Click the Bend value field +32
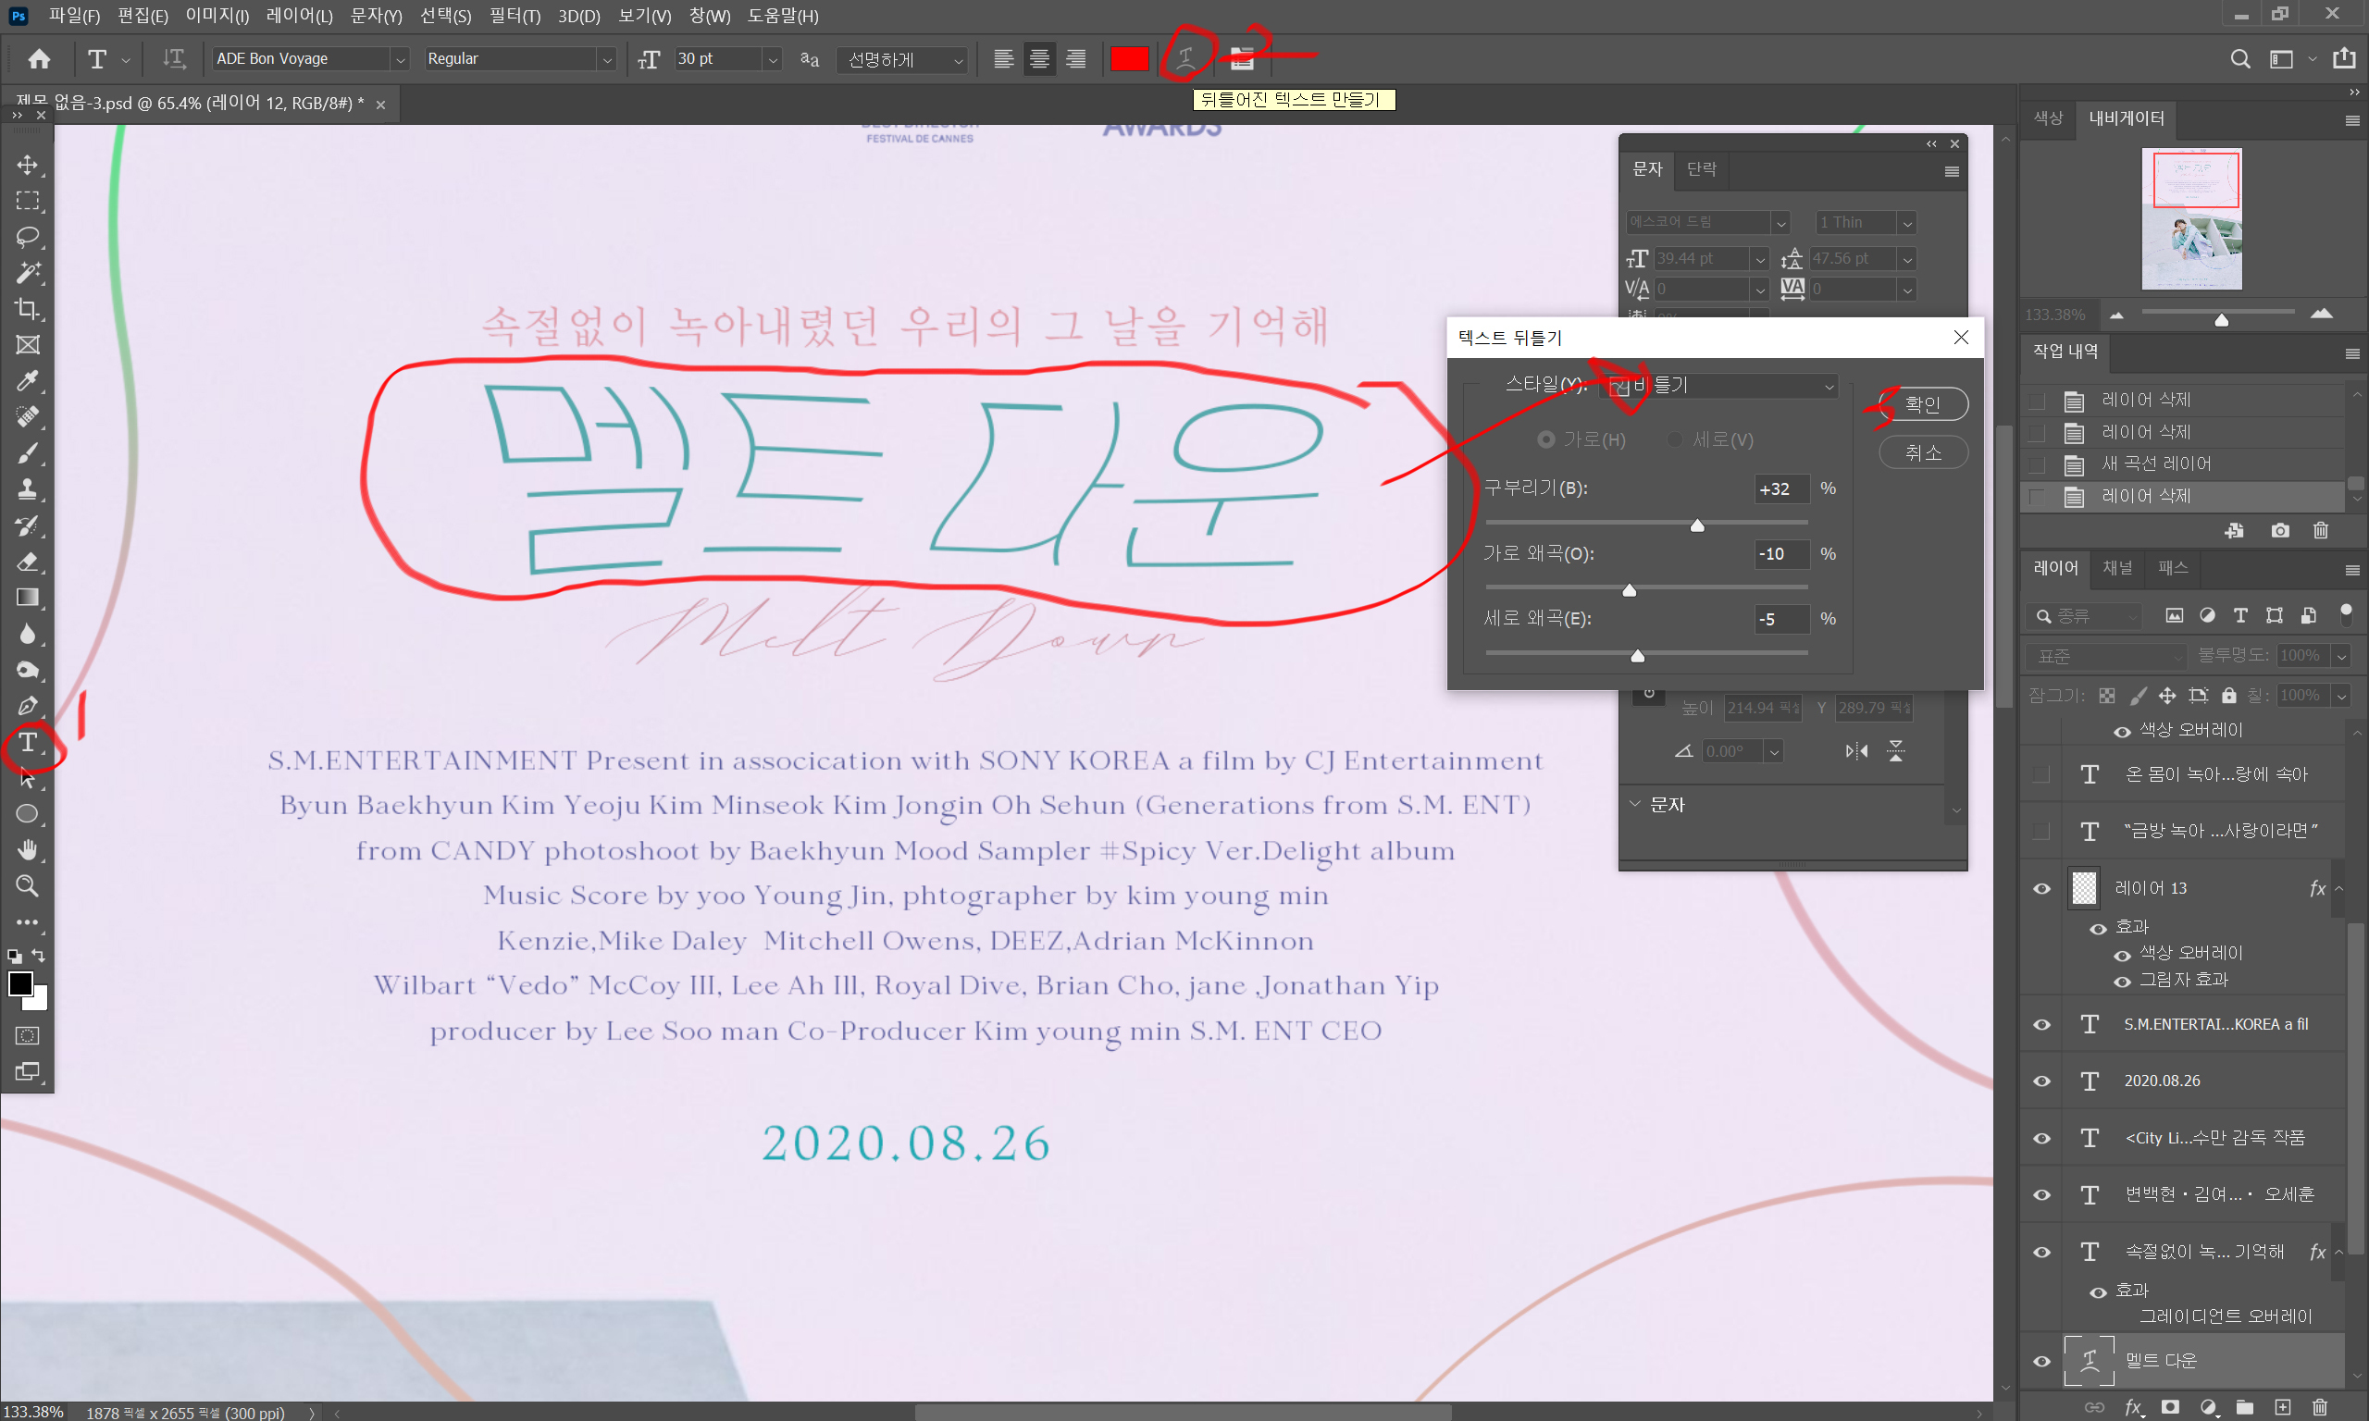This screenshot has height=1421, width=2369. 1782,488
